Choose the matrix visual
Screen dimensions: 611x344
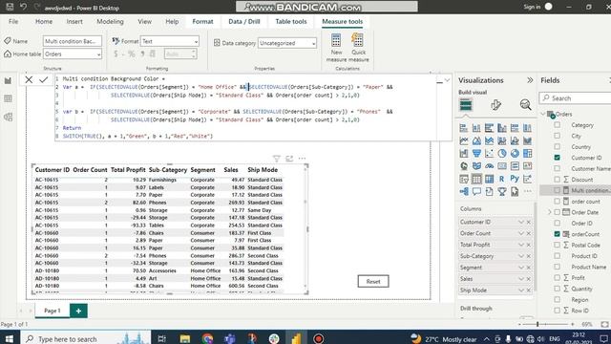[489, 179]
